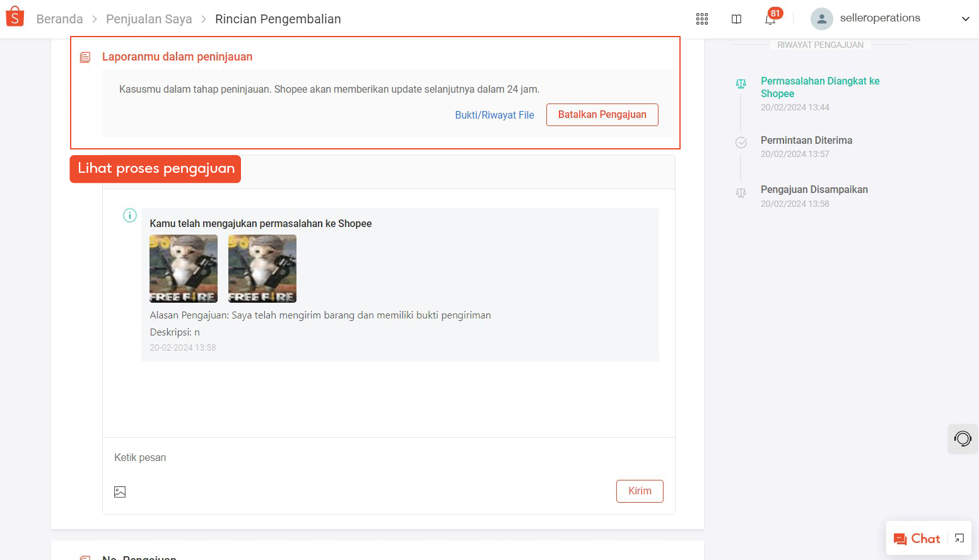
Task: Open notifications showing 81 unread
Action: (x=770, y=20)
